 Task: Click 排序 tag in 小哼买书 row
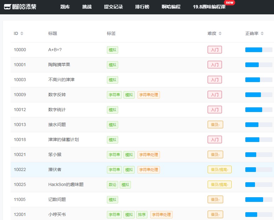(x=142, y=215)
